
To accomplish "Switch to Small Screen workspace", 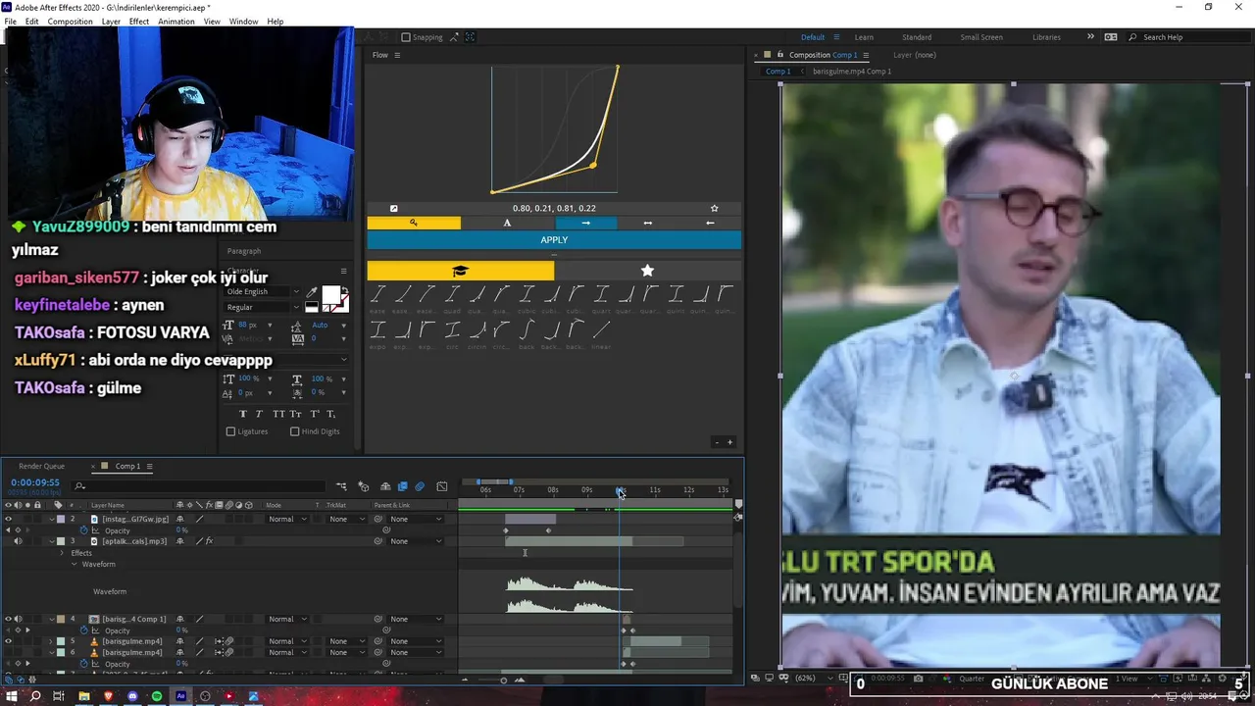I will click(981, 37).
